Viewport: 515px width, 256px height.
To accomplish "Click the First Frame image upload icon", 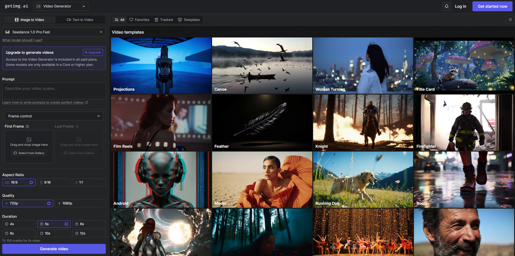I will [x=29, y=140].
